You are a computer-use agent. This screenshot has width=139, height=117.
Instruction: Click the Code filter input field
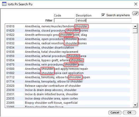(64, 20)
